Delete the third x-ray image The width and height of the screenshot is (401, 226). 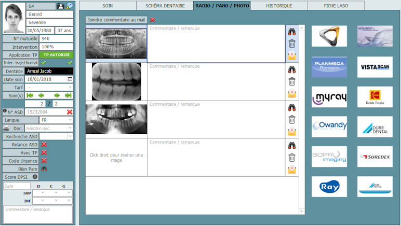[x=292, y=119]
